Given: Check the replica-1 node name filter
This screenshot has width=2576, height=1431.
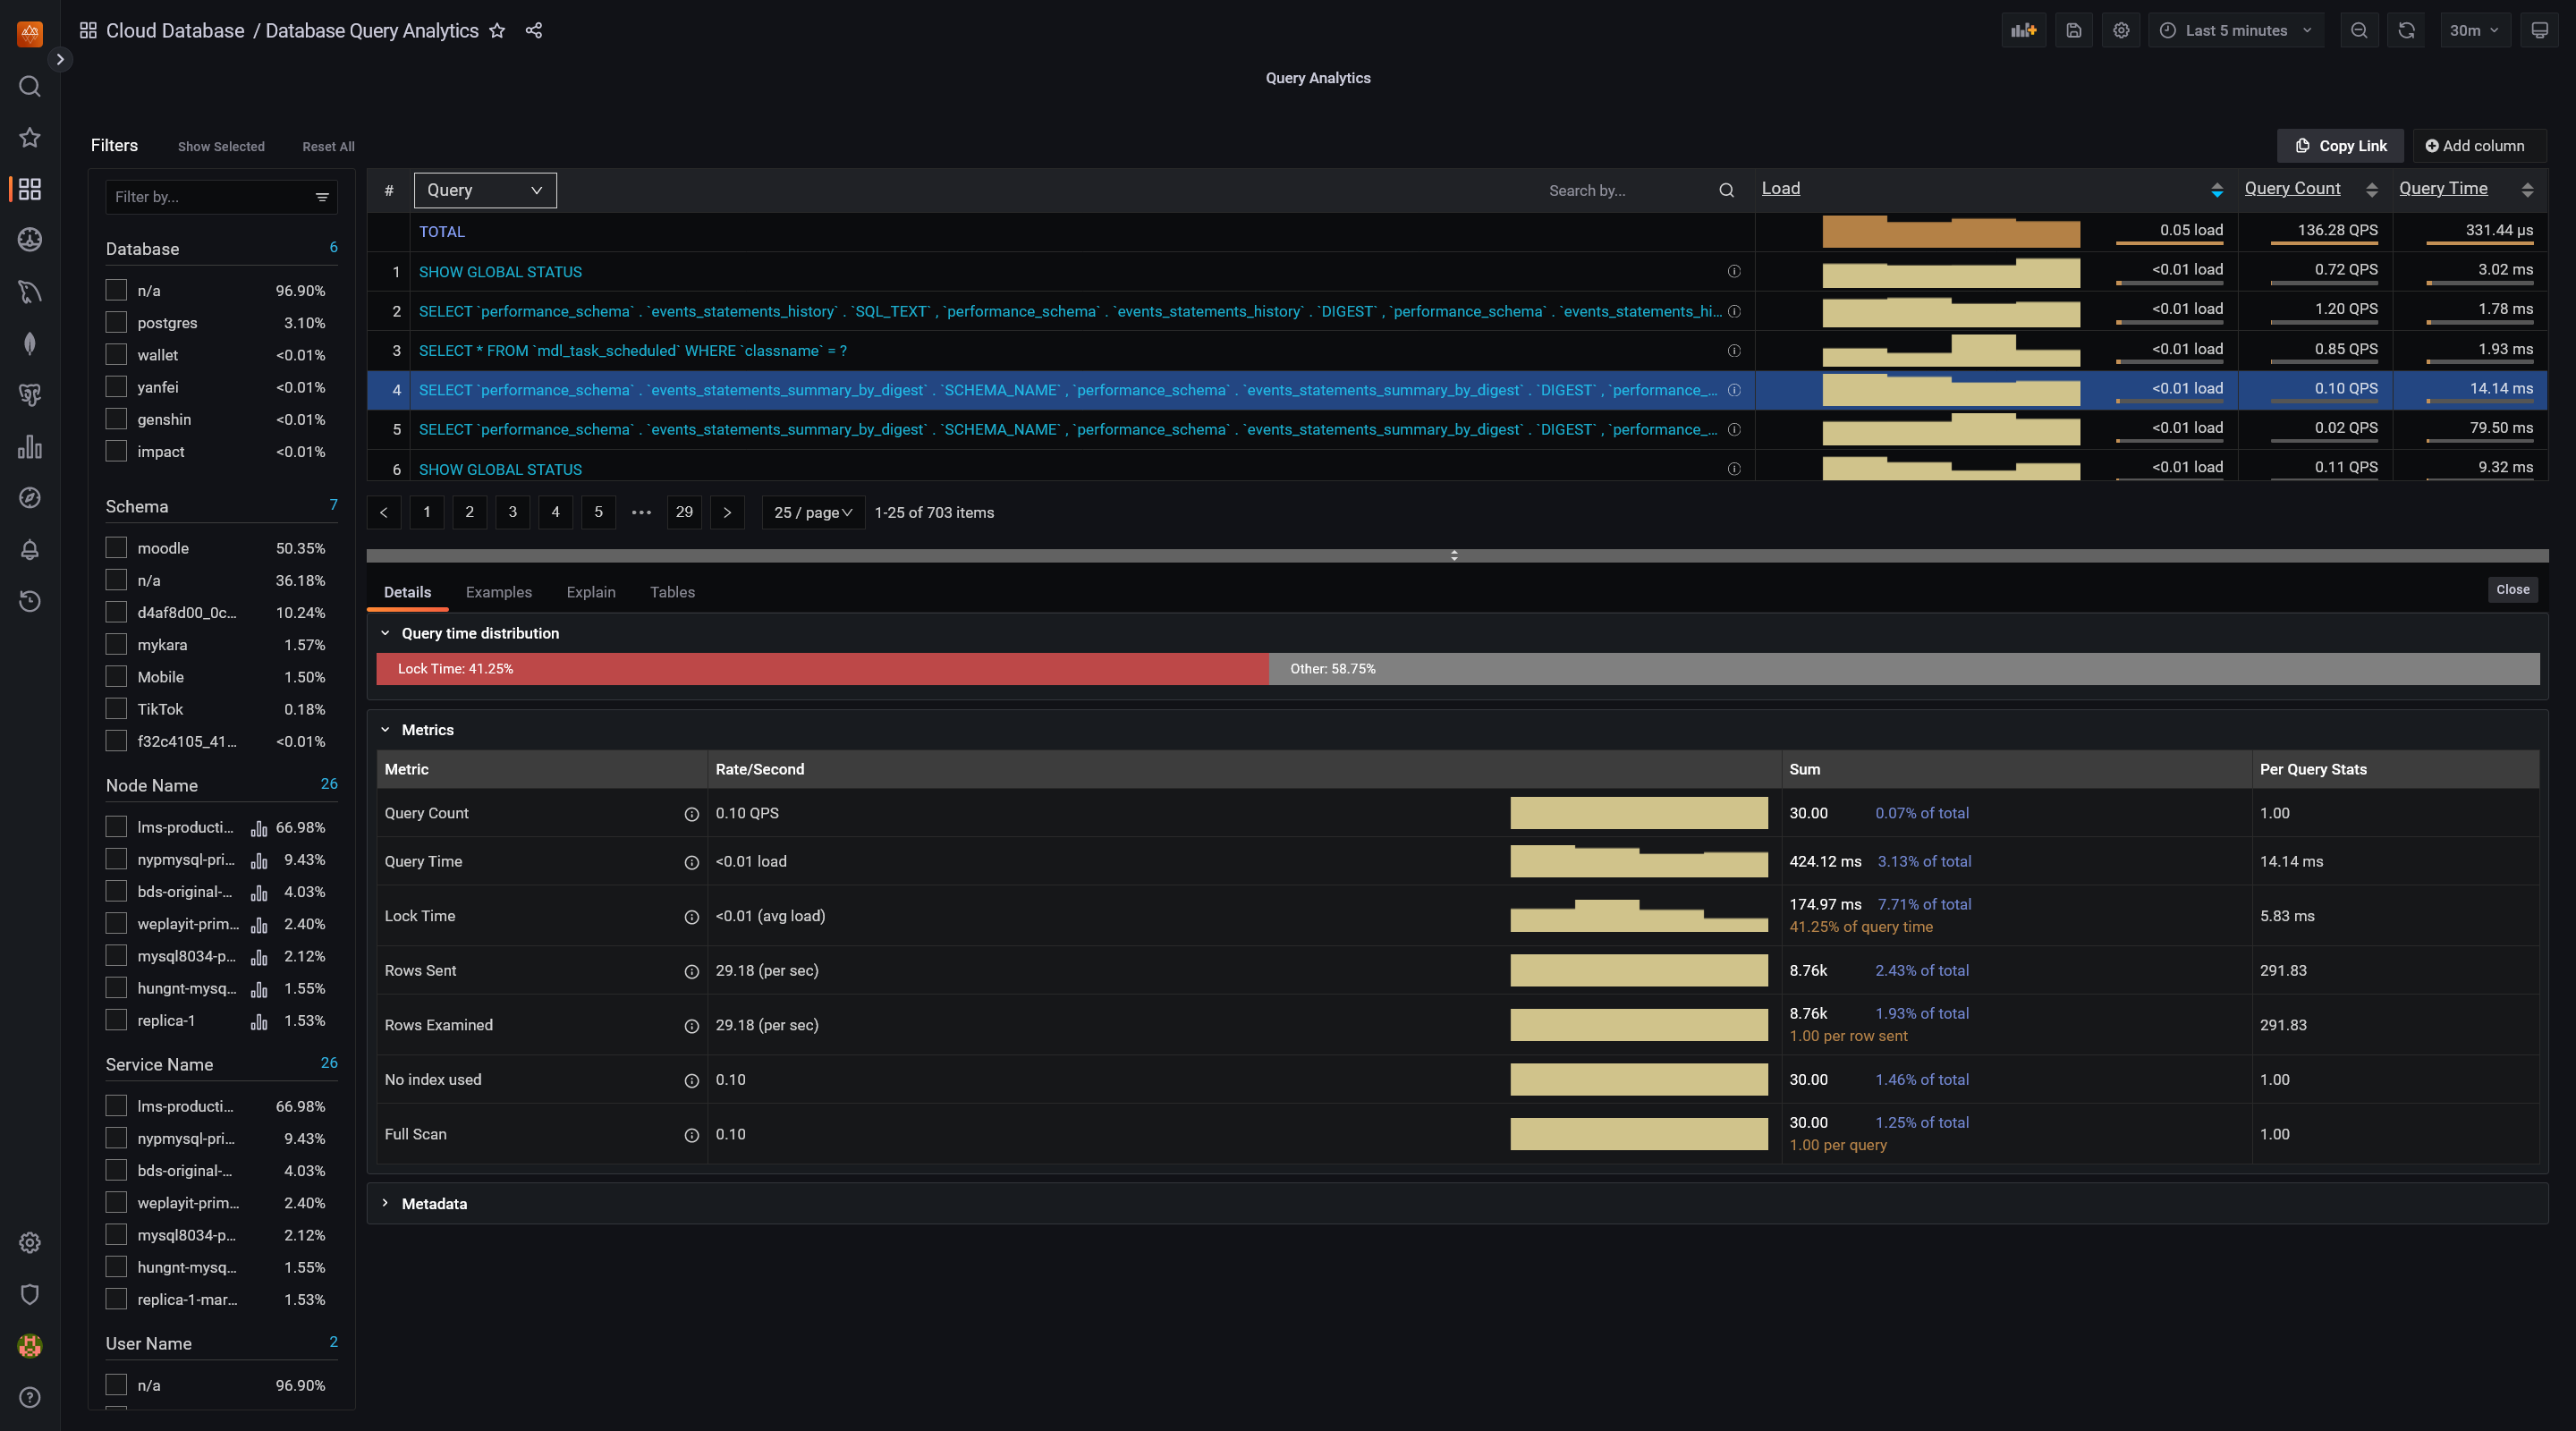Looking at the screenshot, I should [116, 1020].
